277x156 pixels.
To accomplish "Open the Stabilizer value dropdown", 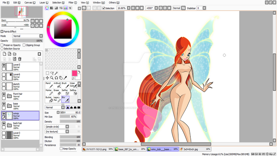I will [x=205, y=8].
